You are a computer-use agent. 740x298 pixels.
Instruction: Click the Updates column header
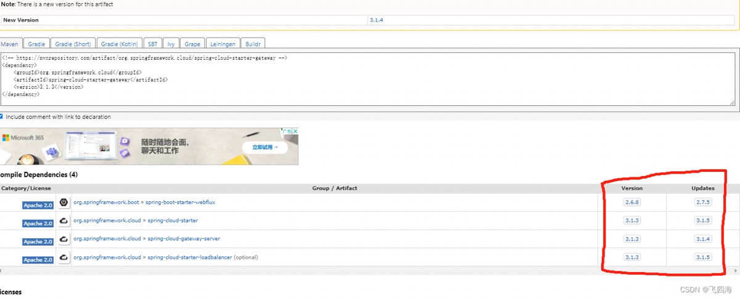[x=703, y=188]
